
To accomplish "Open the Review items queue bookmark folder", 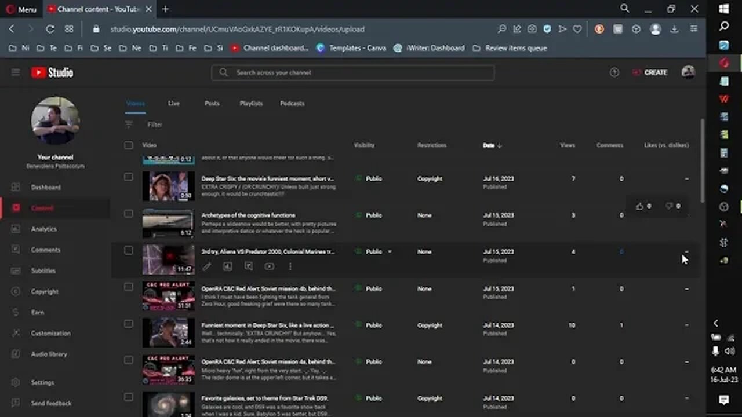I will pyautogui.click(x=510, y=48).
